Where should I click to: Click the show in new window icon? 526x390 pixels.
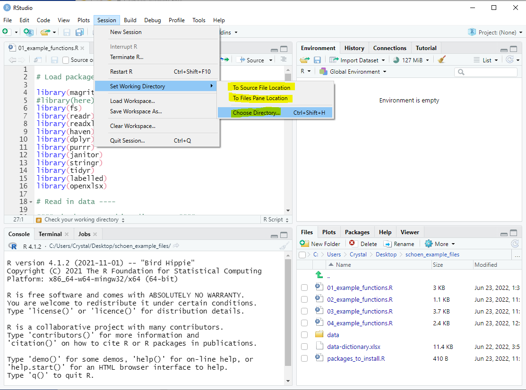tap(38, 60)
